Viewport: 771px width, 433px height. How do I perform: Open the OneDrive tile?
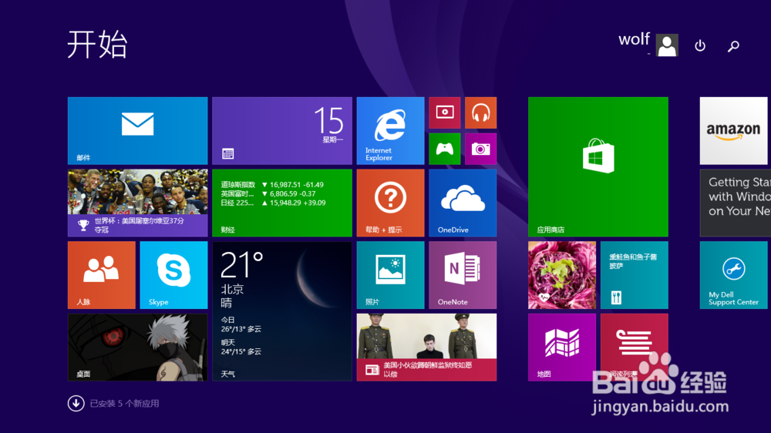(x=463, y=203)
